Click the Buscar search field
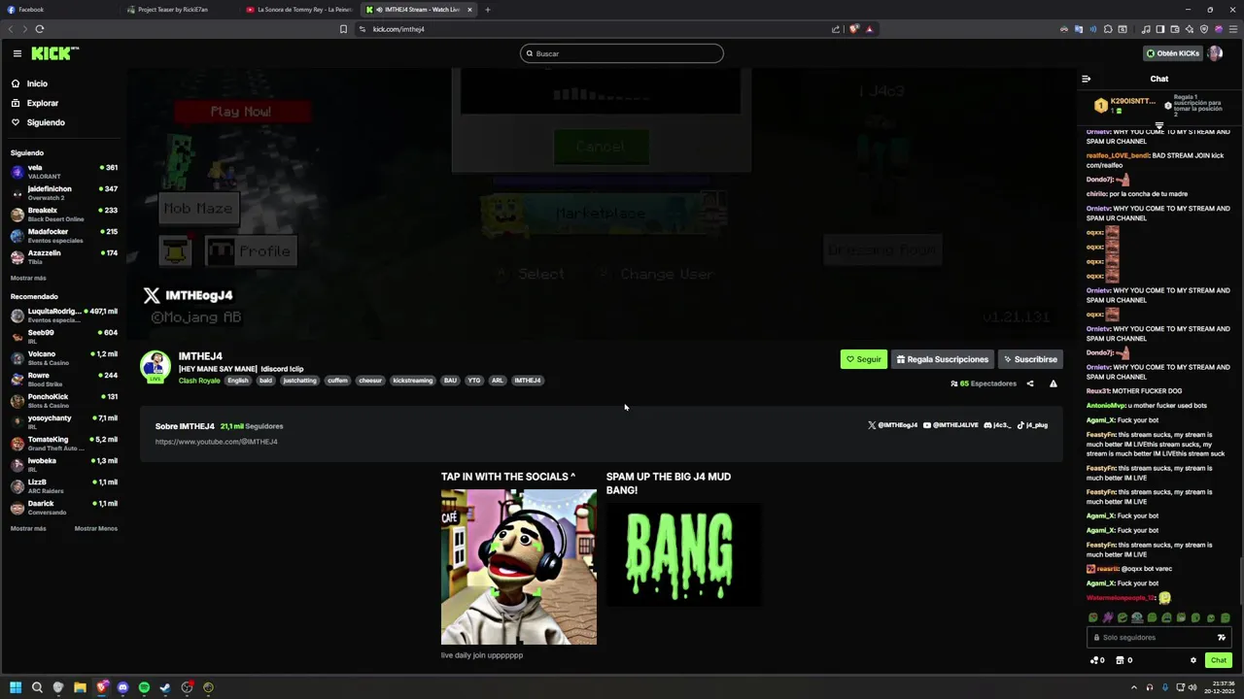Viewport: 1244px width, 699px height. (622, 53)
